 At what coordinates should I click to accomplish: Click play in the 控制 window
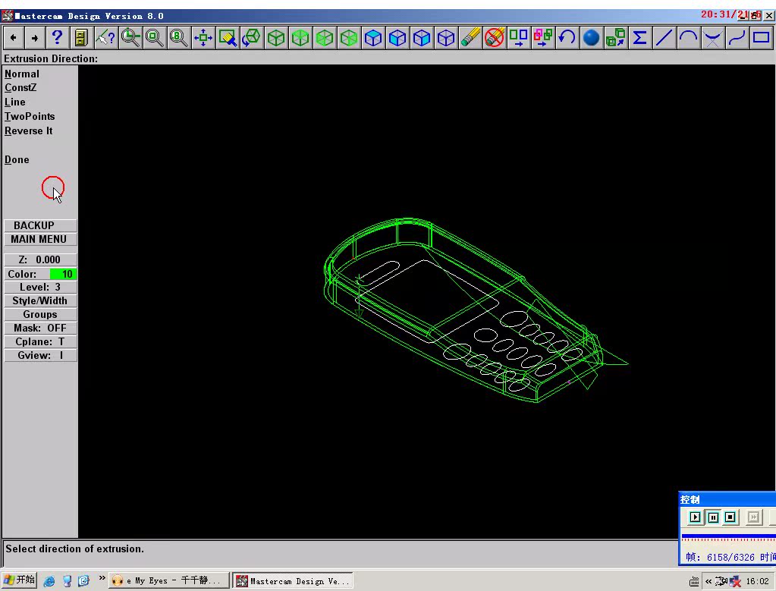[x=696, y=517]
